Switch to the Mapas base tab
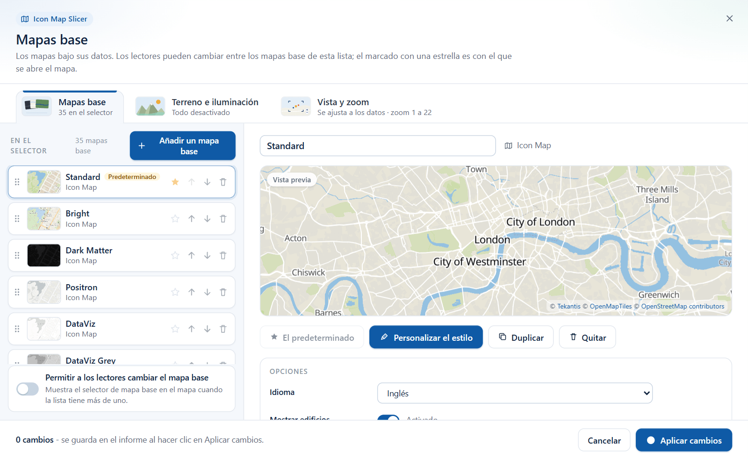748x459 pixels. pyautogui.click(x=70, y=107)
